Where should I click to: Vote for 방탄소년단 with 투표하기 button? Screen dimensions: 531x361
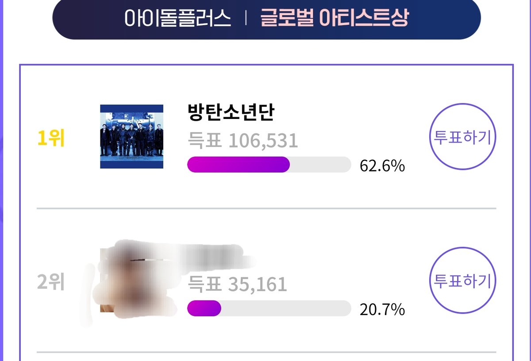tap(463, 137)
